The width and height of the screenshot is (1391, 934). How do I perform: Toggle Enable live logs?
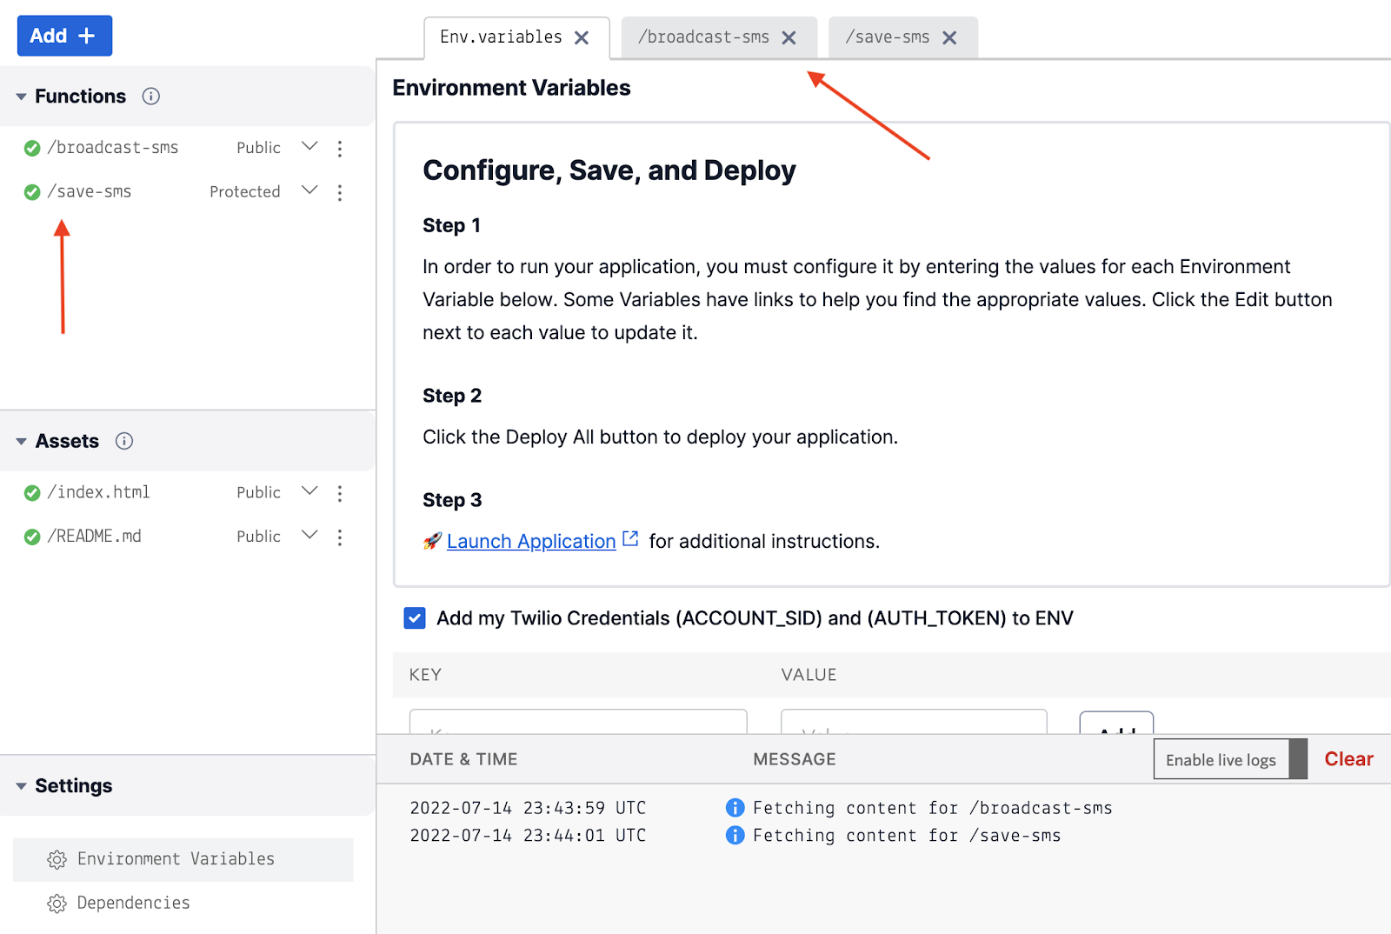[x=1230, y=759]
